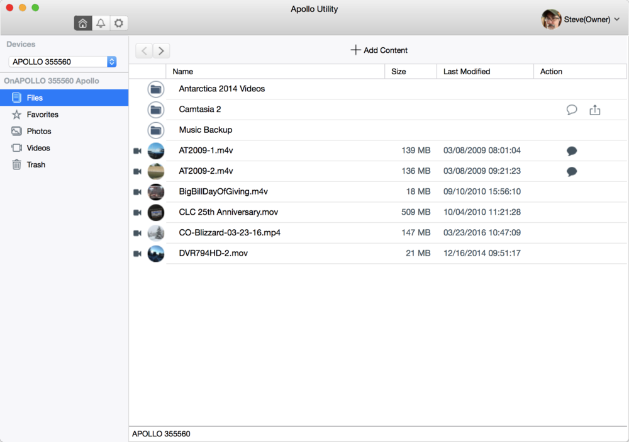Click the video type icon beside AT2009-2.m4v
This screenshot has width=629, height=442.
[137, 171]
